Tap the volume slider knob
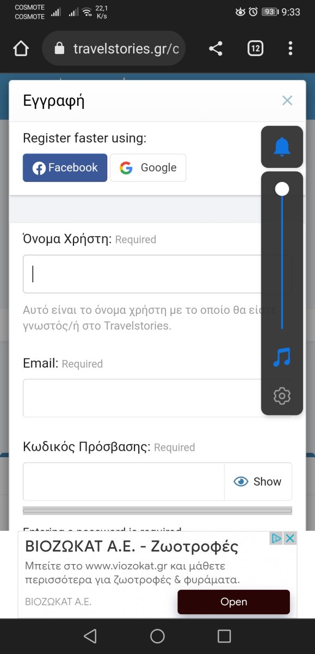 click(x=282, y=189)
